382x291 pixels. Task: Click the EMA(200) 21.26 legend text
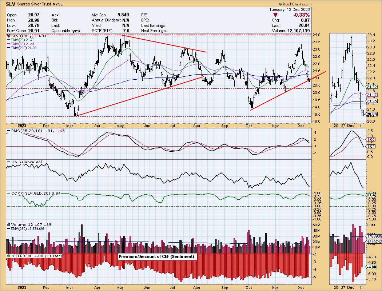click(x=23, y=48)
